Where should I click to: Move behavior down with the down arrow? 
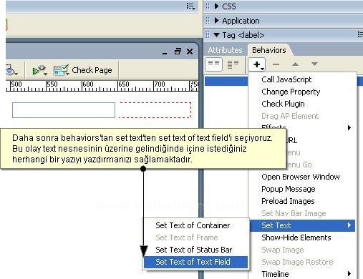tap(314, 64)
